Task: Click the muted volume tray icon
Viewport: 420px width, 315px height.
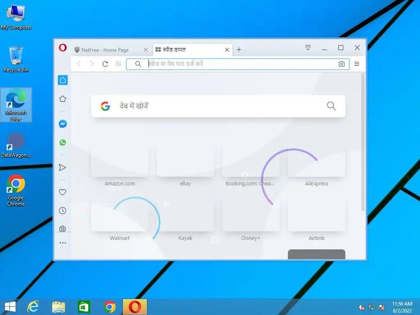Action: pos(362,307)
